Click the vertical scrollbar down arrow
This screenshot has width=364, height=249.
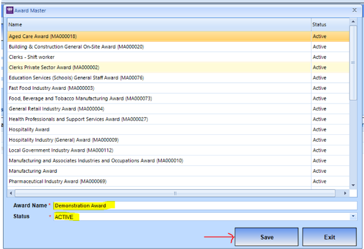(x=353, y=185)
